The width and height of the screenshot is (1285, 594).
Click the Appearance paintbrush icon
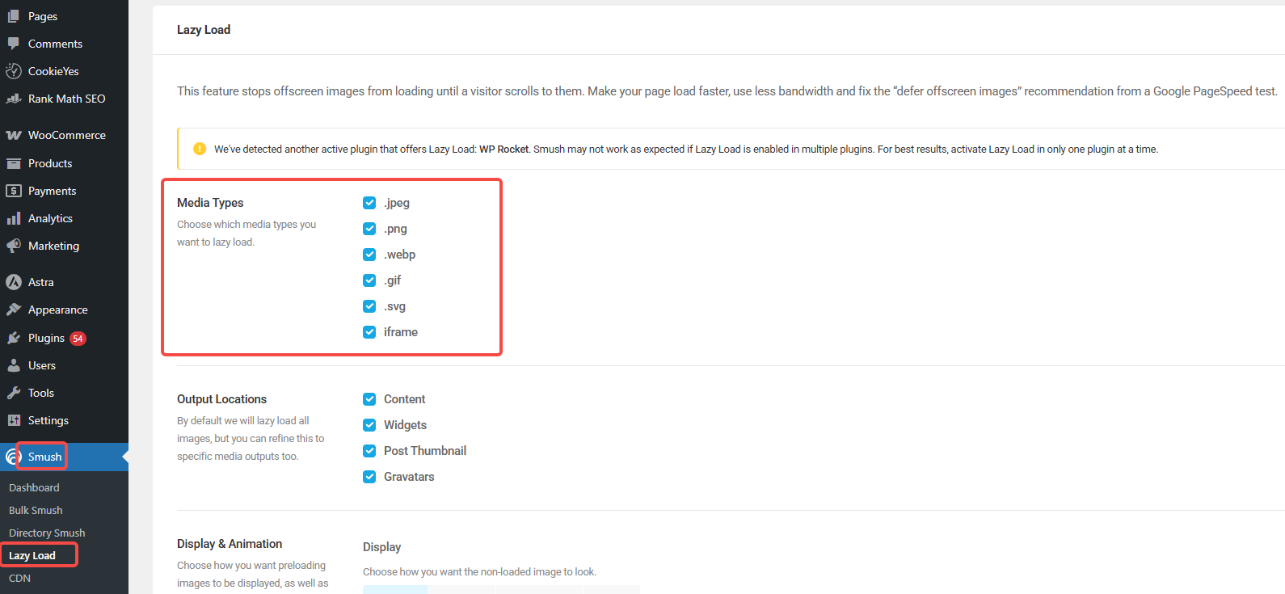point(14,310)
